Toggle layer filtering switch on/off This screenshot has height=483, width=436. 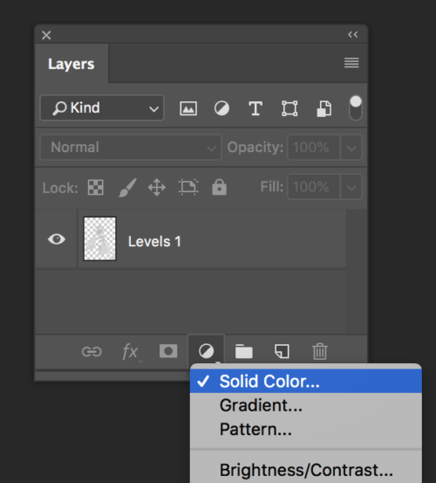click(356, 107)
